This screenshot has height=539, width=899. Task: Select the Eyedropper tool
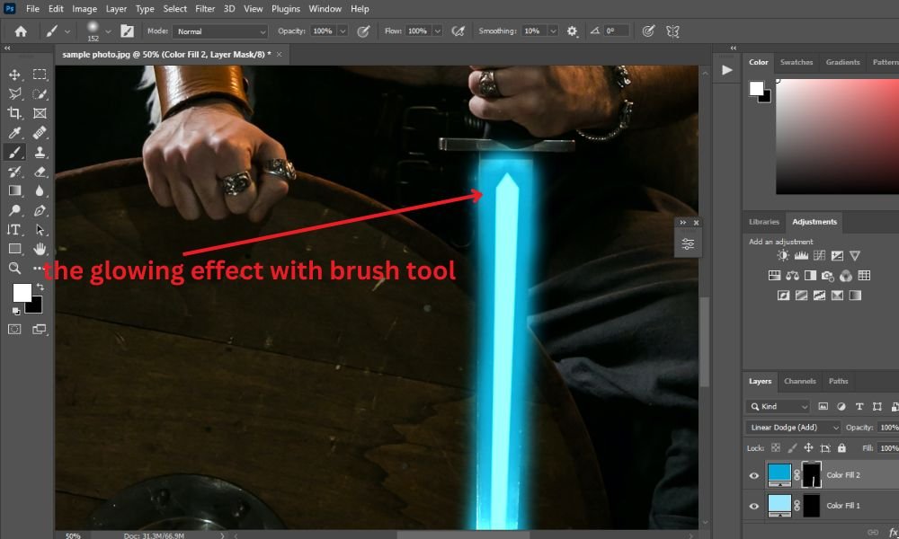14,133
